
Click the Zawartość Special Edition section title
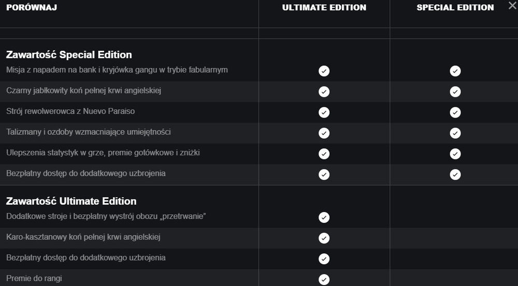coord(69,55)
